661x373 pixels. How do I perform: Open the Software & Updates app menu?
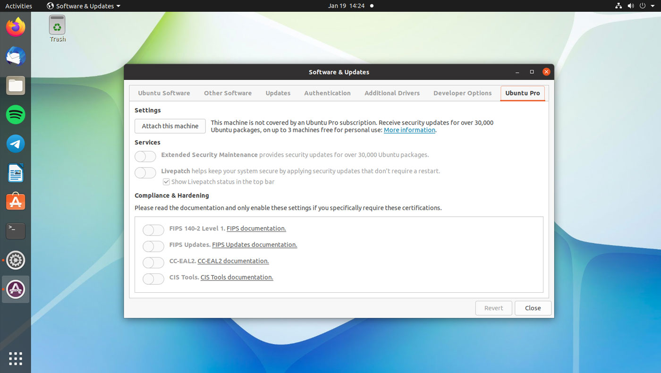[84, 6]
